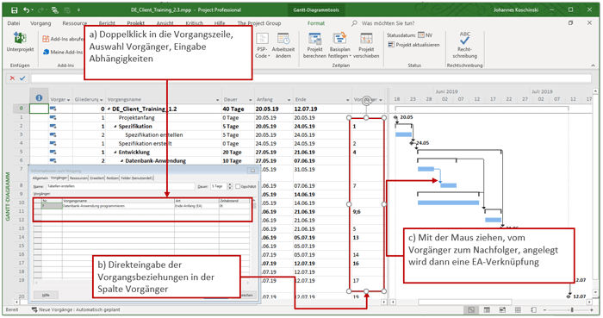Click the 24.05 milestone in Gantt chart

(x=412, y=143)
